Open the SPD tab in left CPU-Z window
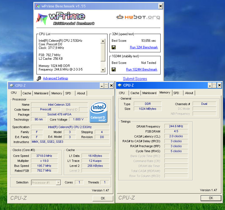This screenshot has height=210, width=225. coord(68,93)
